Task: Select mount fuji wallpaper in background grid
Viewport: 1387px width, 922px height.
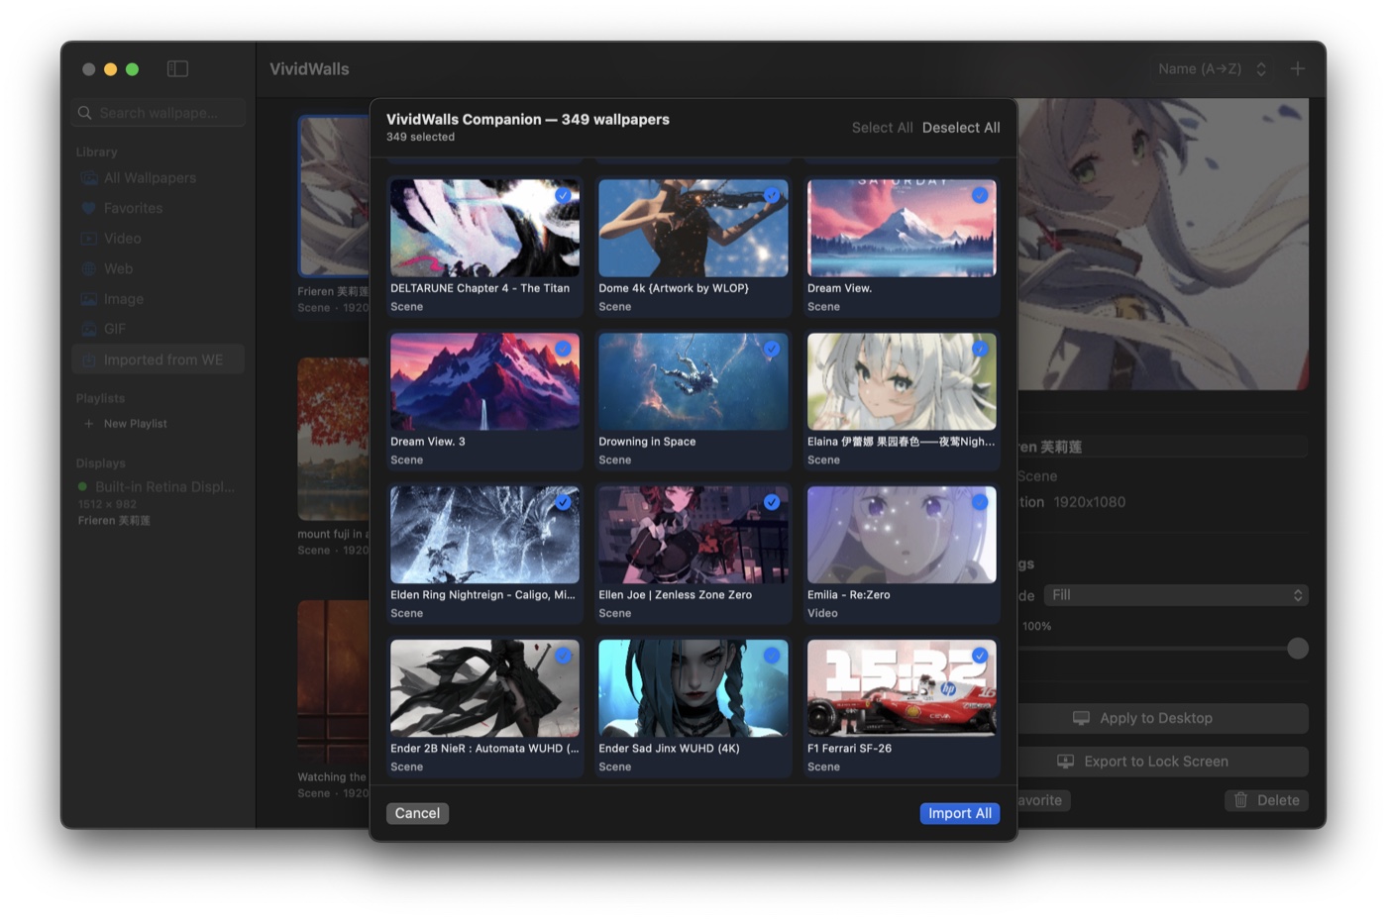Action: point(334,440)
